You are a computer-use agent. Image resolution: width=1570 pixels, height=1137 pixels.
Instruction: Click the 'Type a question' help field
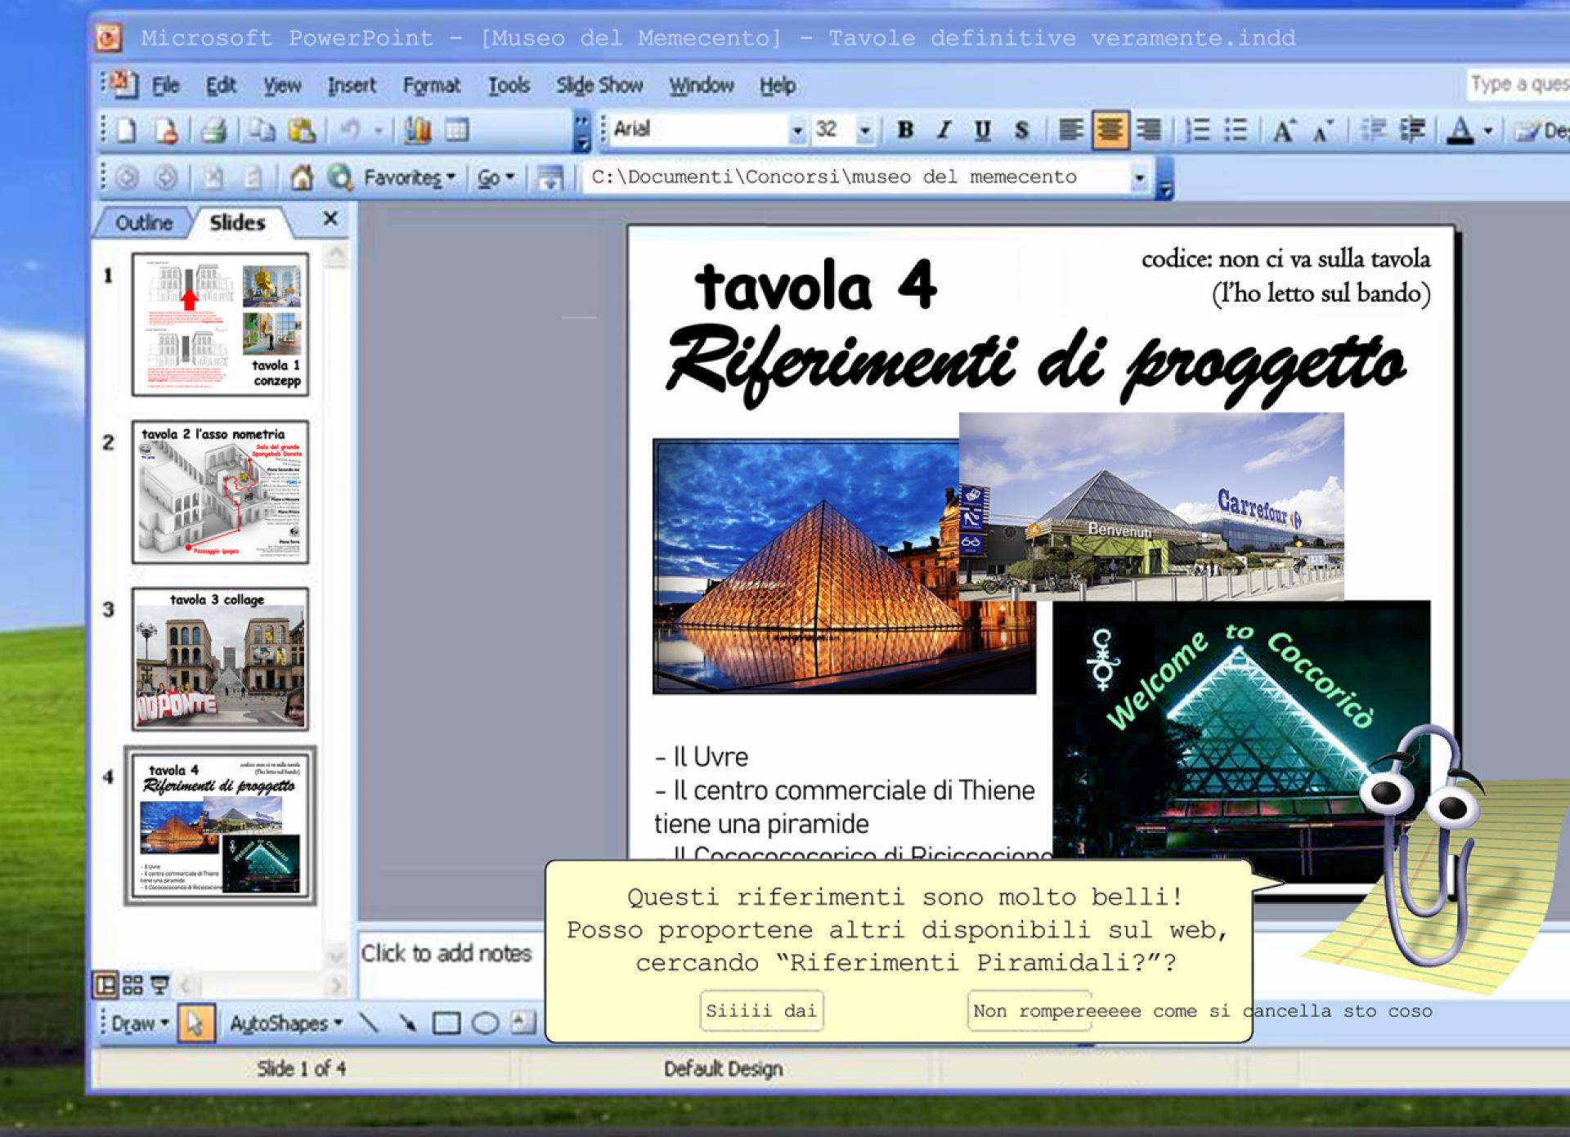click(x=1518, y=84)
